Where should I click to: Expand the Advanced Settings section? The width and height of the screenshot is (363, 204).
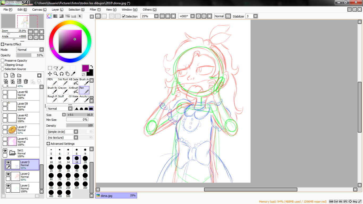(x=48, y=144)
